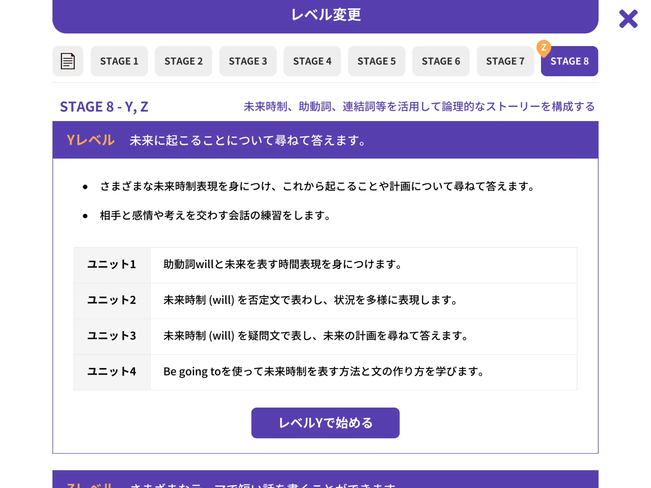
Task: Click the STAGE 8 - Y, Z heading
Action: (x=104, y=107)
